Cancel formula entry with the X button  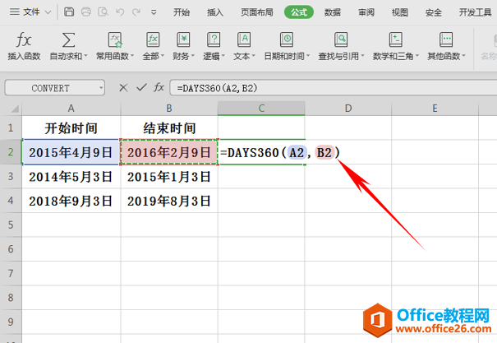click(x=123, y=87)
